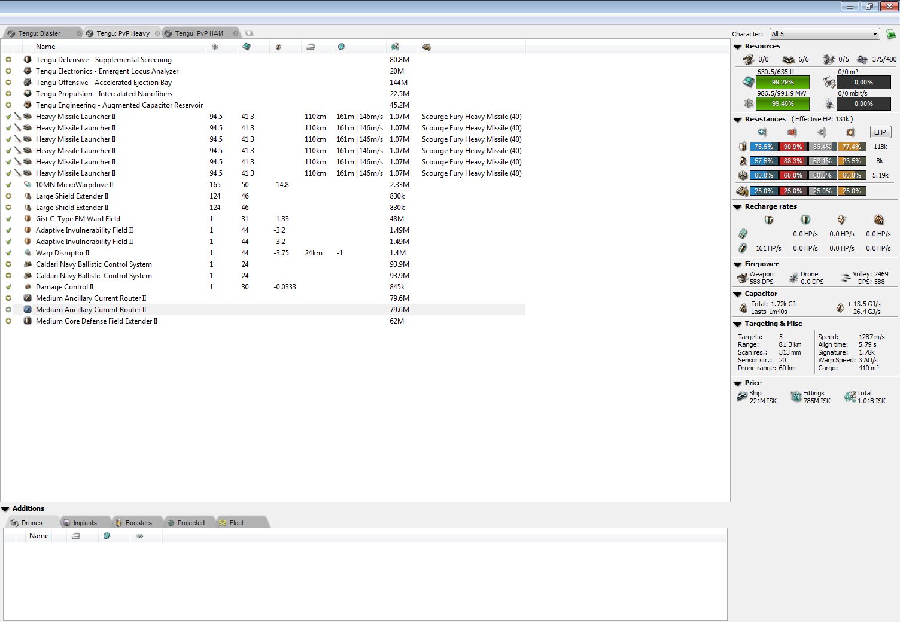Click the max range column header icon

coord(310,47)
